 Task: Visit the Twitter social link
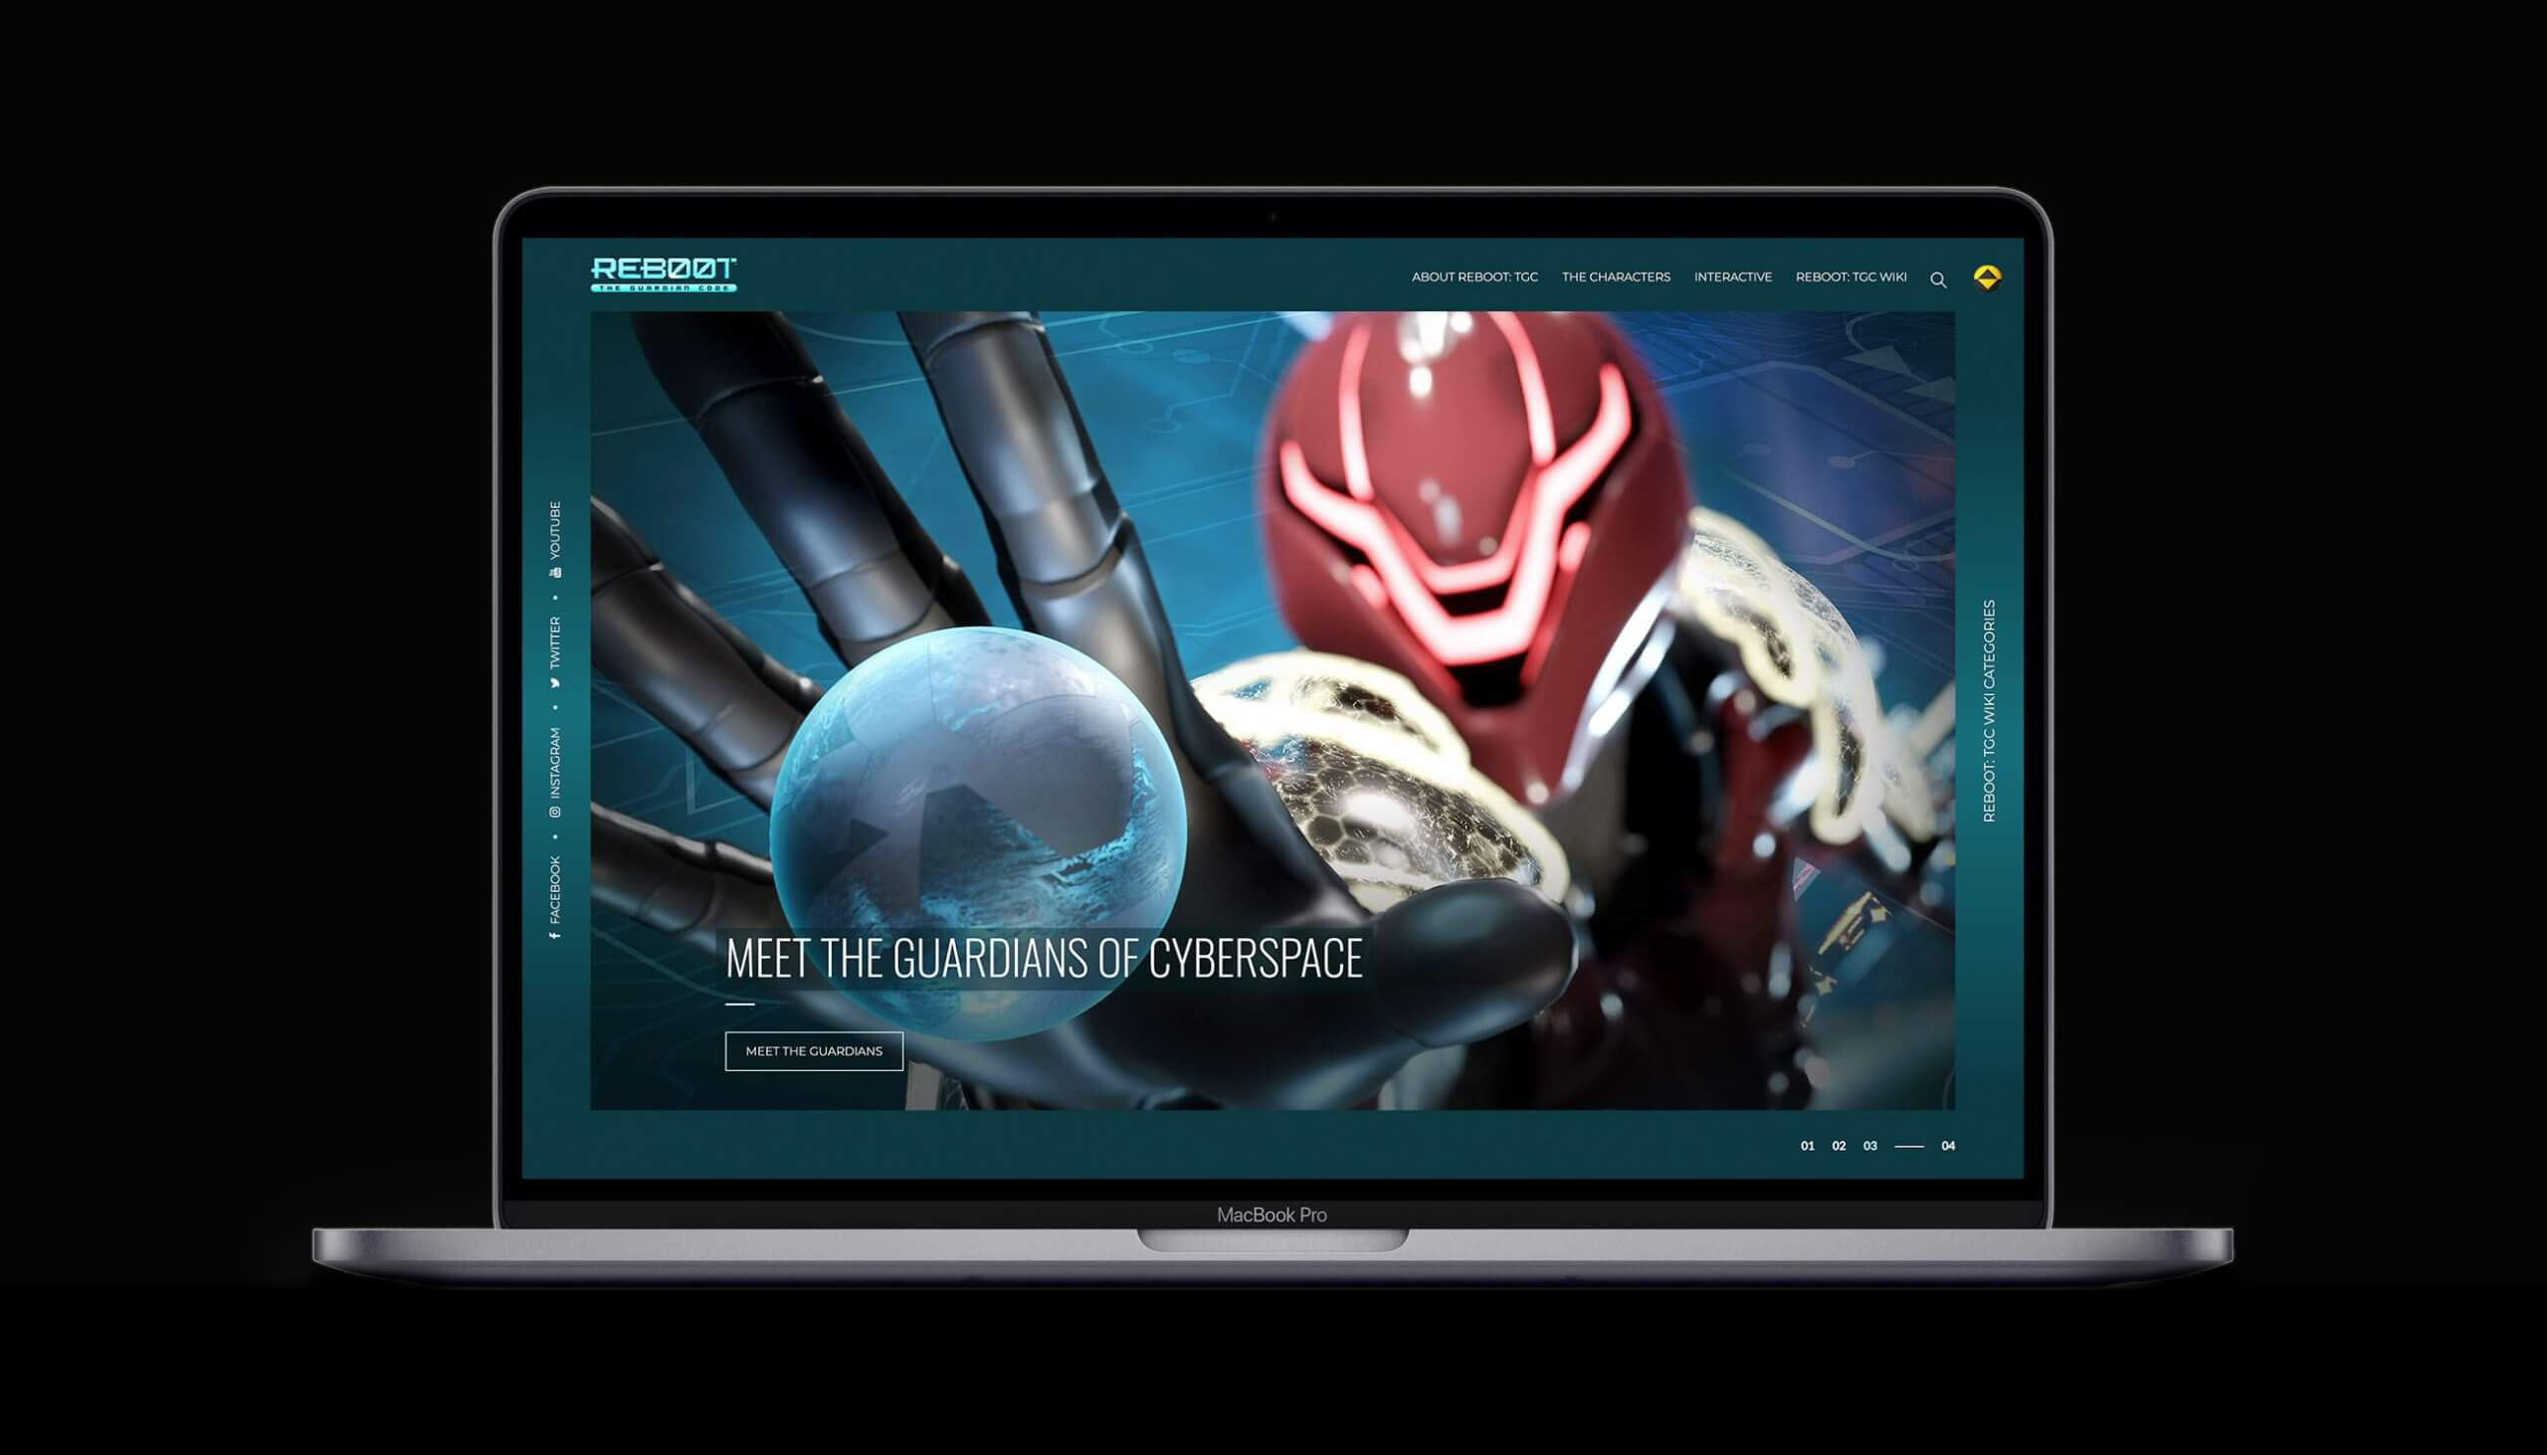555,651
